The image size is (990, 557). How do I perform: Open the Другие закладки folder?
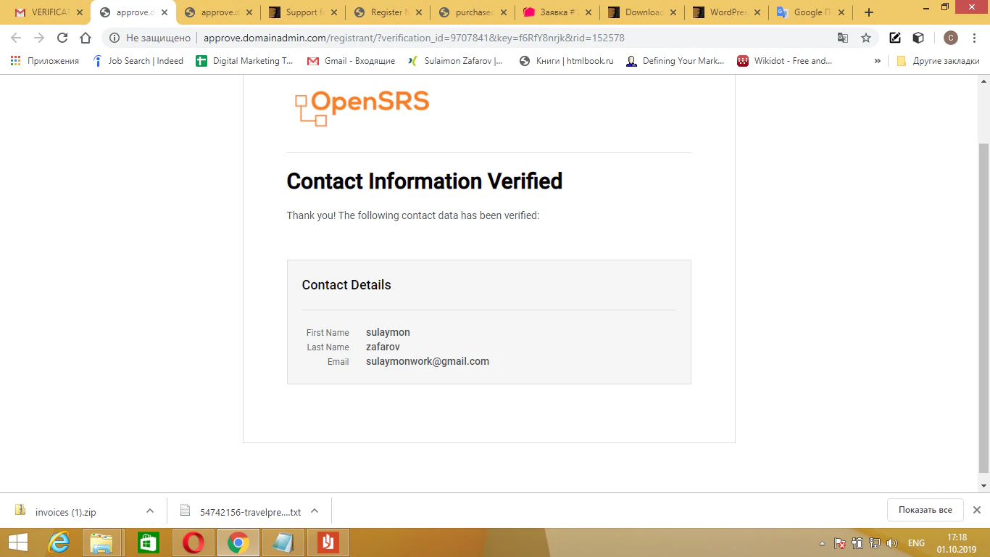[939, 61]
